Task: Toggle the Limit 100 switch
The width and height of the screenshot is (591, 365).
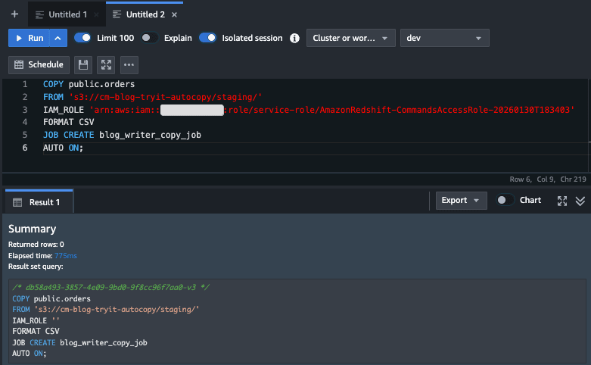Action: [x=82, y=38]
